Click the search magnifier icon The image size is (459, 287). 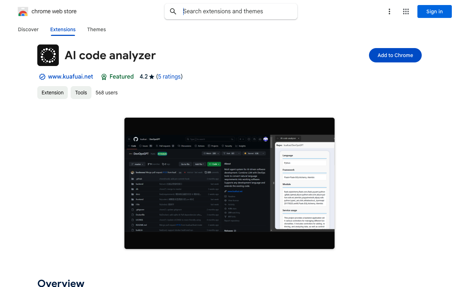(173, 11)
